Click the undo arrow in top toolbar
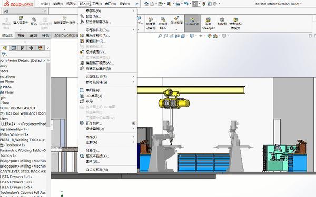The image size is (316, 197). pyautogui.click(x=186, y=4)
